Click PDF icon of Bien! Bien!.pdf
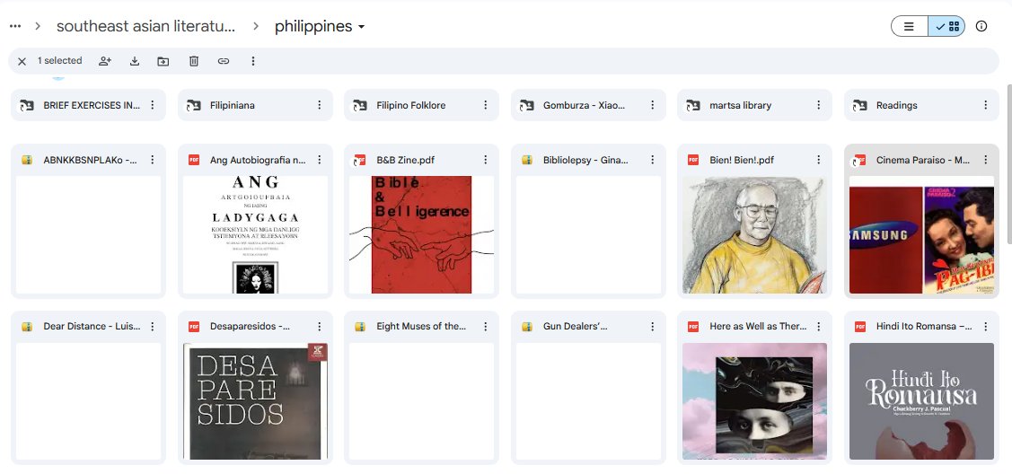This screenshot has height=474, width=1012. [x=693, y=160]
